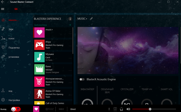Open the голос section

pyautogui.click(x=11, y=38)
